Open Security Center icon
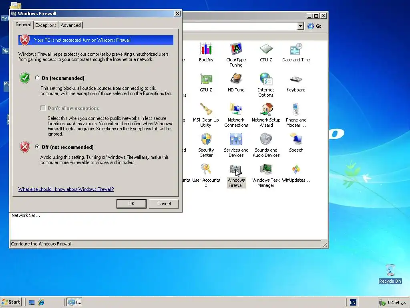Screen dimensions: 410x308 point(206,145)
